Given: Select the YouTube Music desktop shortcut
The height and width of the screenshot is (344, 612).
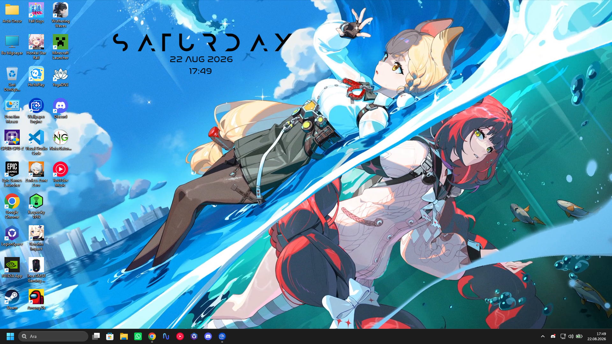Looking at the screenshot, I should 61,174.
